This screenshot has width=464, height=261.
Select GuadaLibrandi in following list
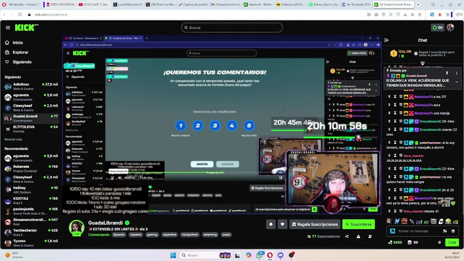(x=31, y=119)
